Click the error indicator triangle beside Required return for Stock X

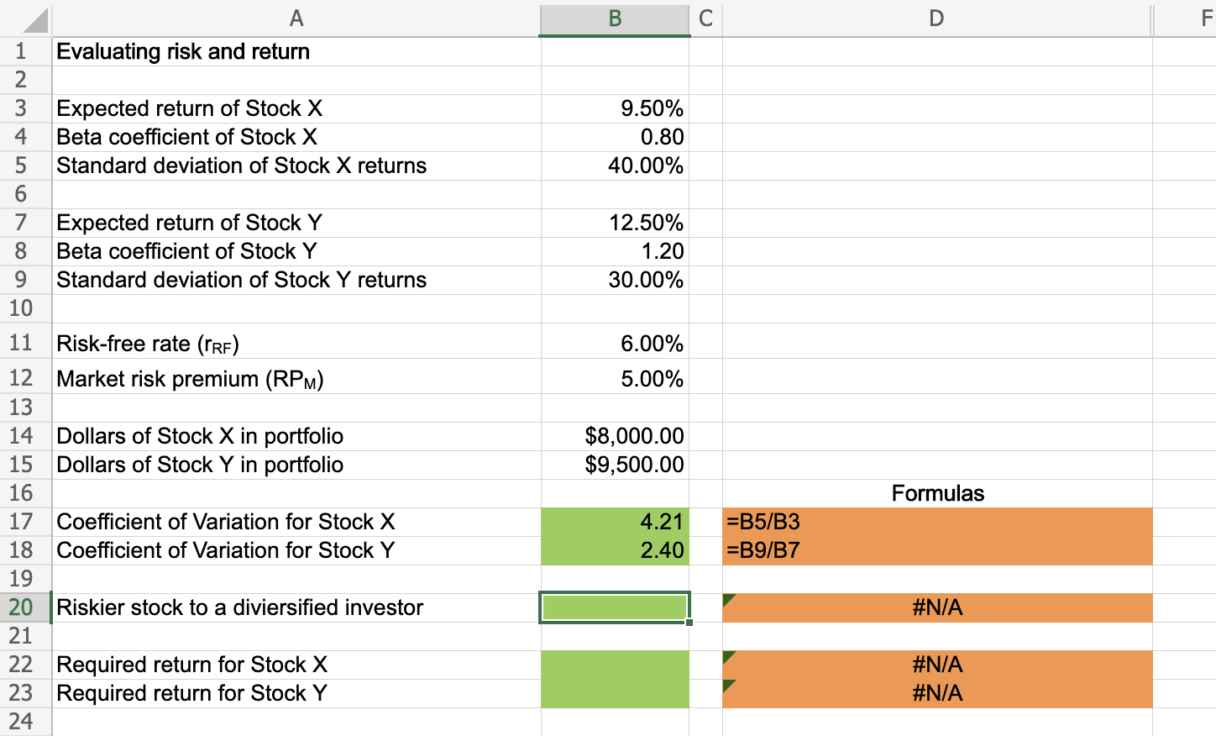(727, 656)
